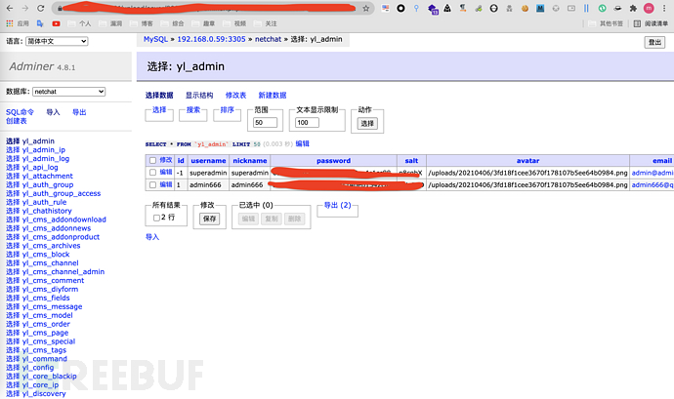Open the orange cookie extension icon

(525, 8)
